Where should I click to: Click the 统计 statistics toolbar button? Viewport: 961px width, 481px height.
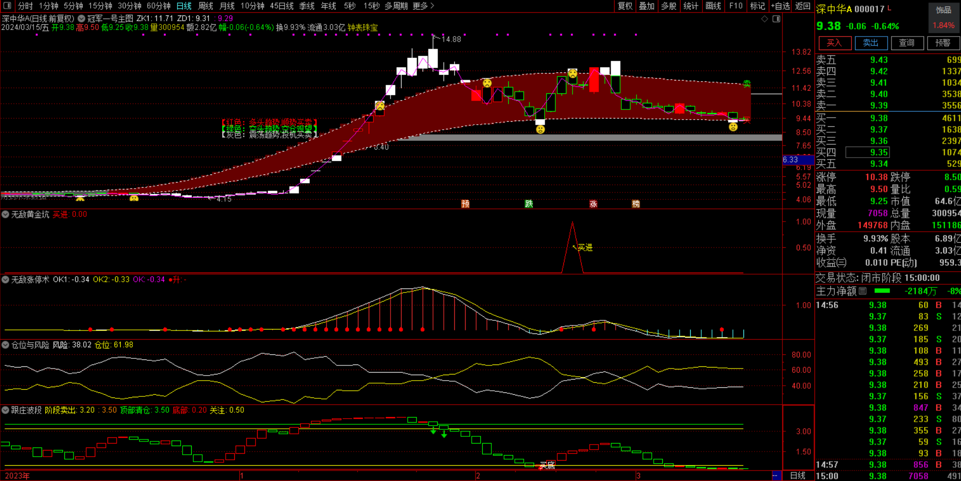(x=691, y=6)
